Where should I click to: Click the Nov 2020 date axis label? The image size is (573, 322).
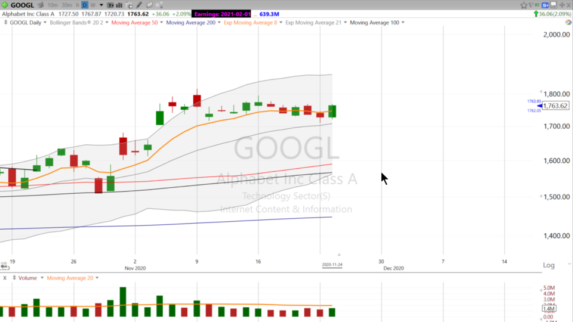(x=135, y=268)
